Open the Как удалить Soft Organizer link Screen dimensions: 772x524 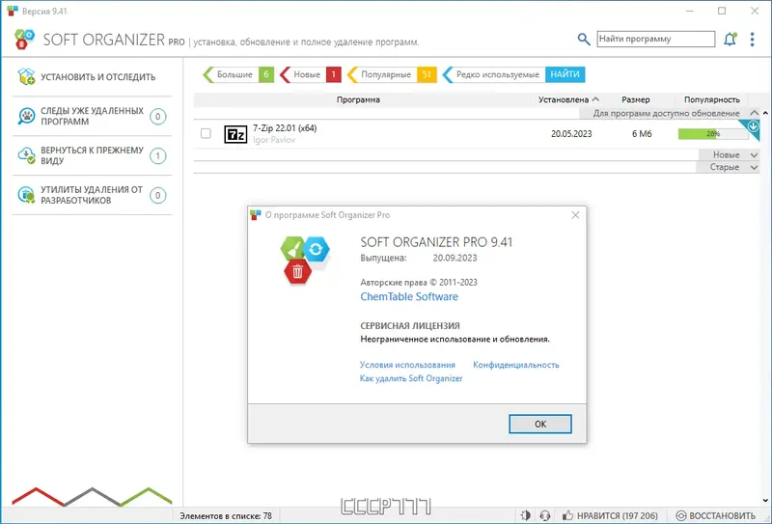[411, 378]
